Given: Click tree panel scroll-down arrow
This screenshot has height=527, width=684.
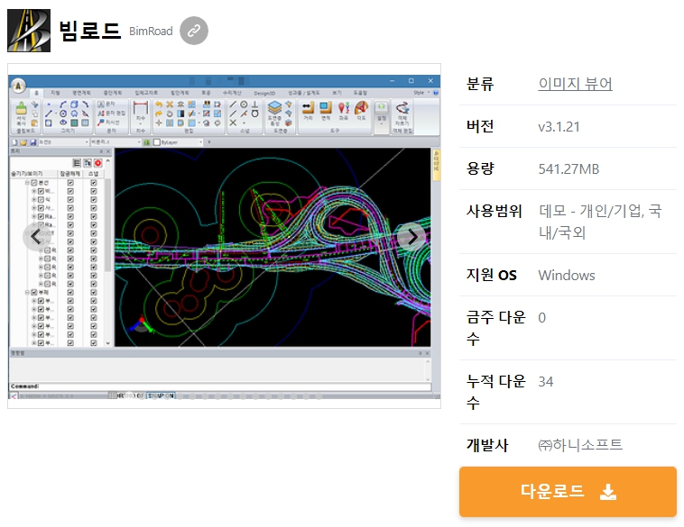Looking at the screenshot, I should tap(107, 343).
